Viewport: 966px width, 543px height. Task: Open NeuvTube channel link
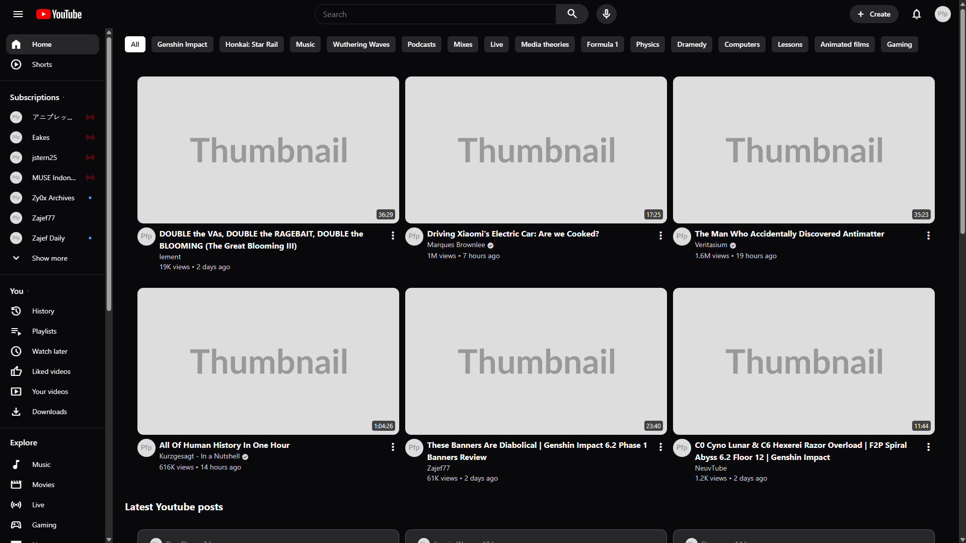711,469
